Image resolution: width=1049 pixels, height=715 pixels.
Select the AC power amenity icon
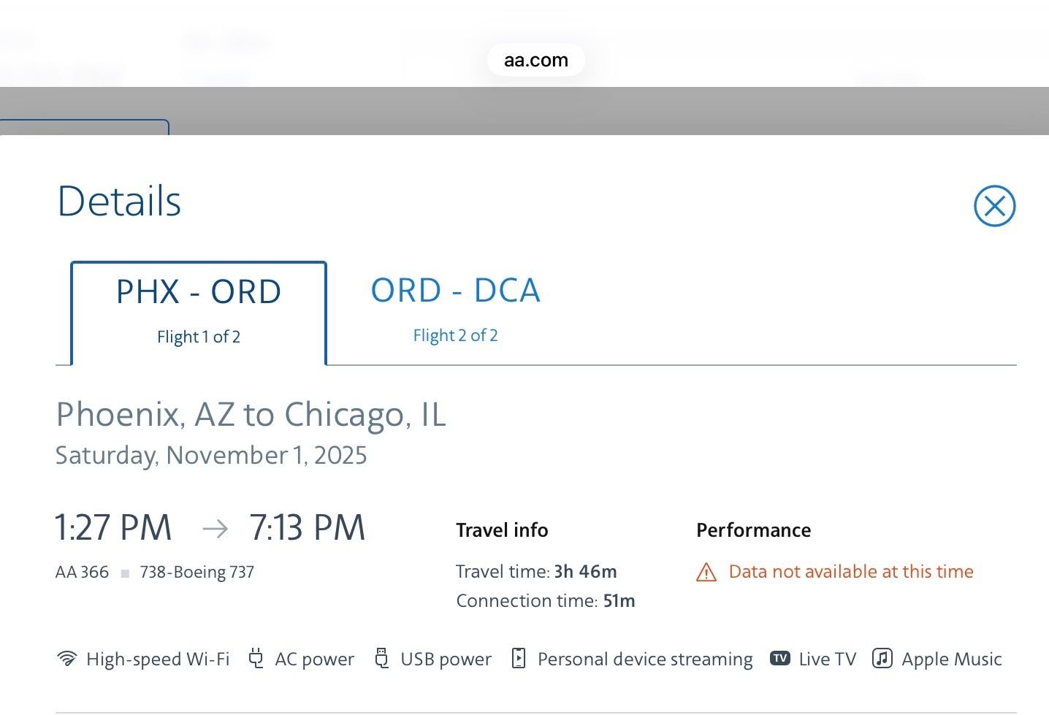tap(256, 658)
